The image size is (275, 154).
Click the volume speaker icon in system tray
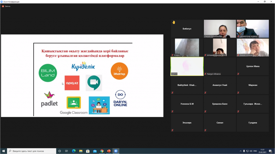coord(251,151)
